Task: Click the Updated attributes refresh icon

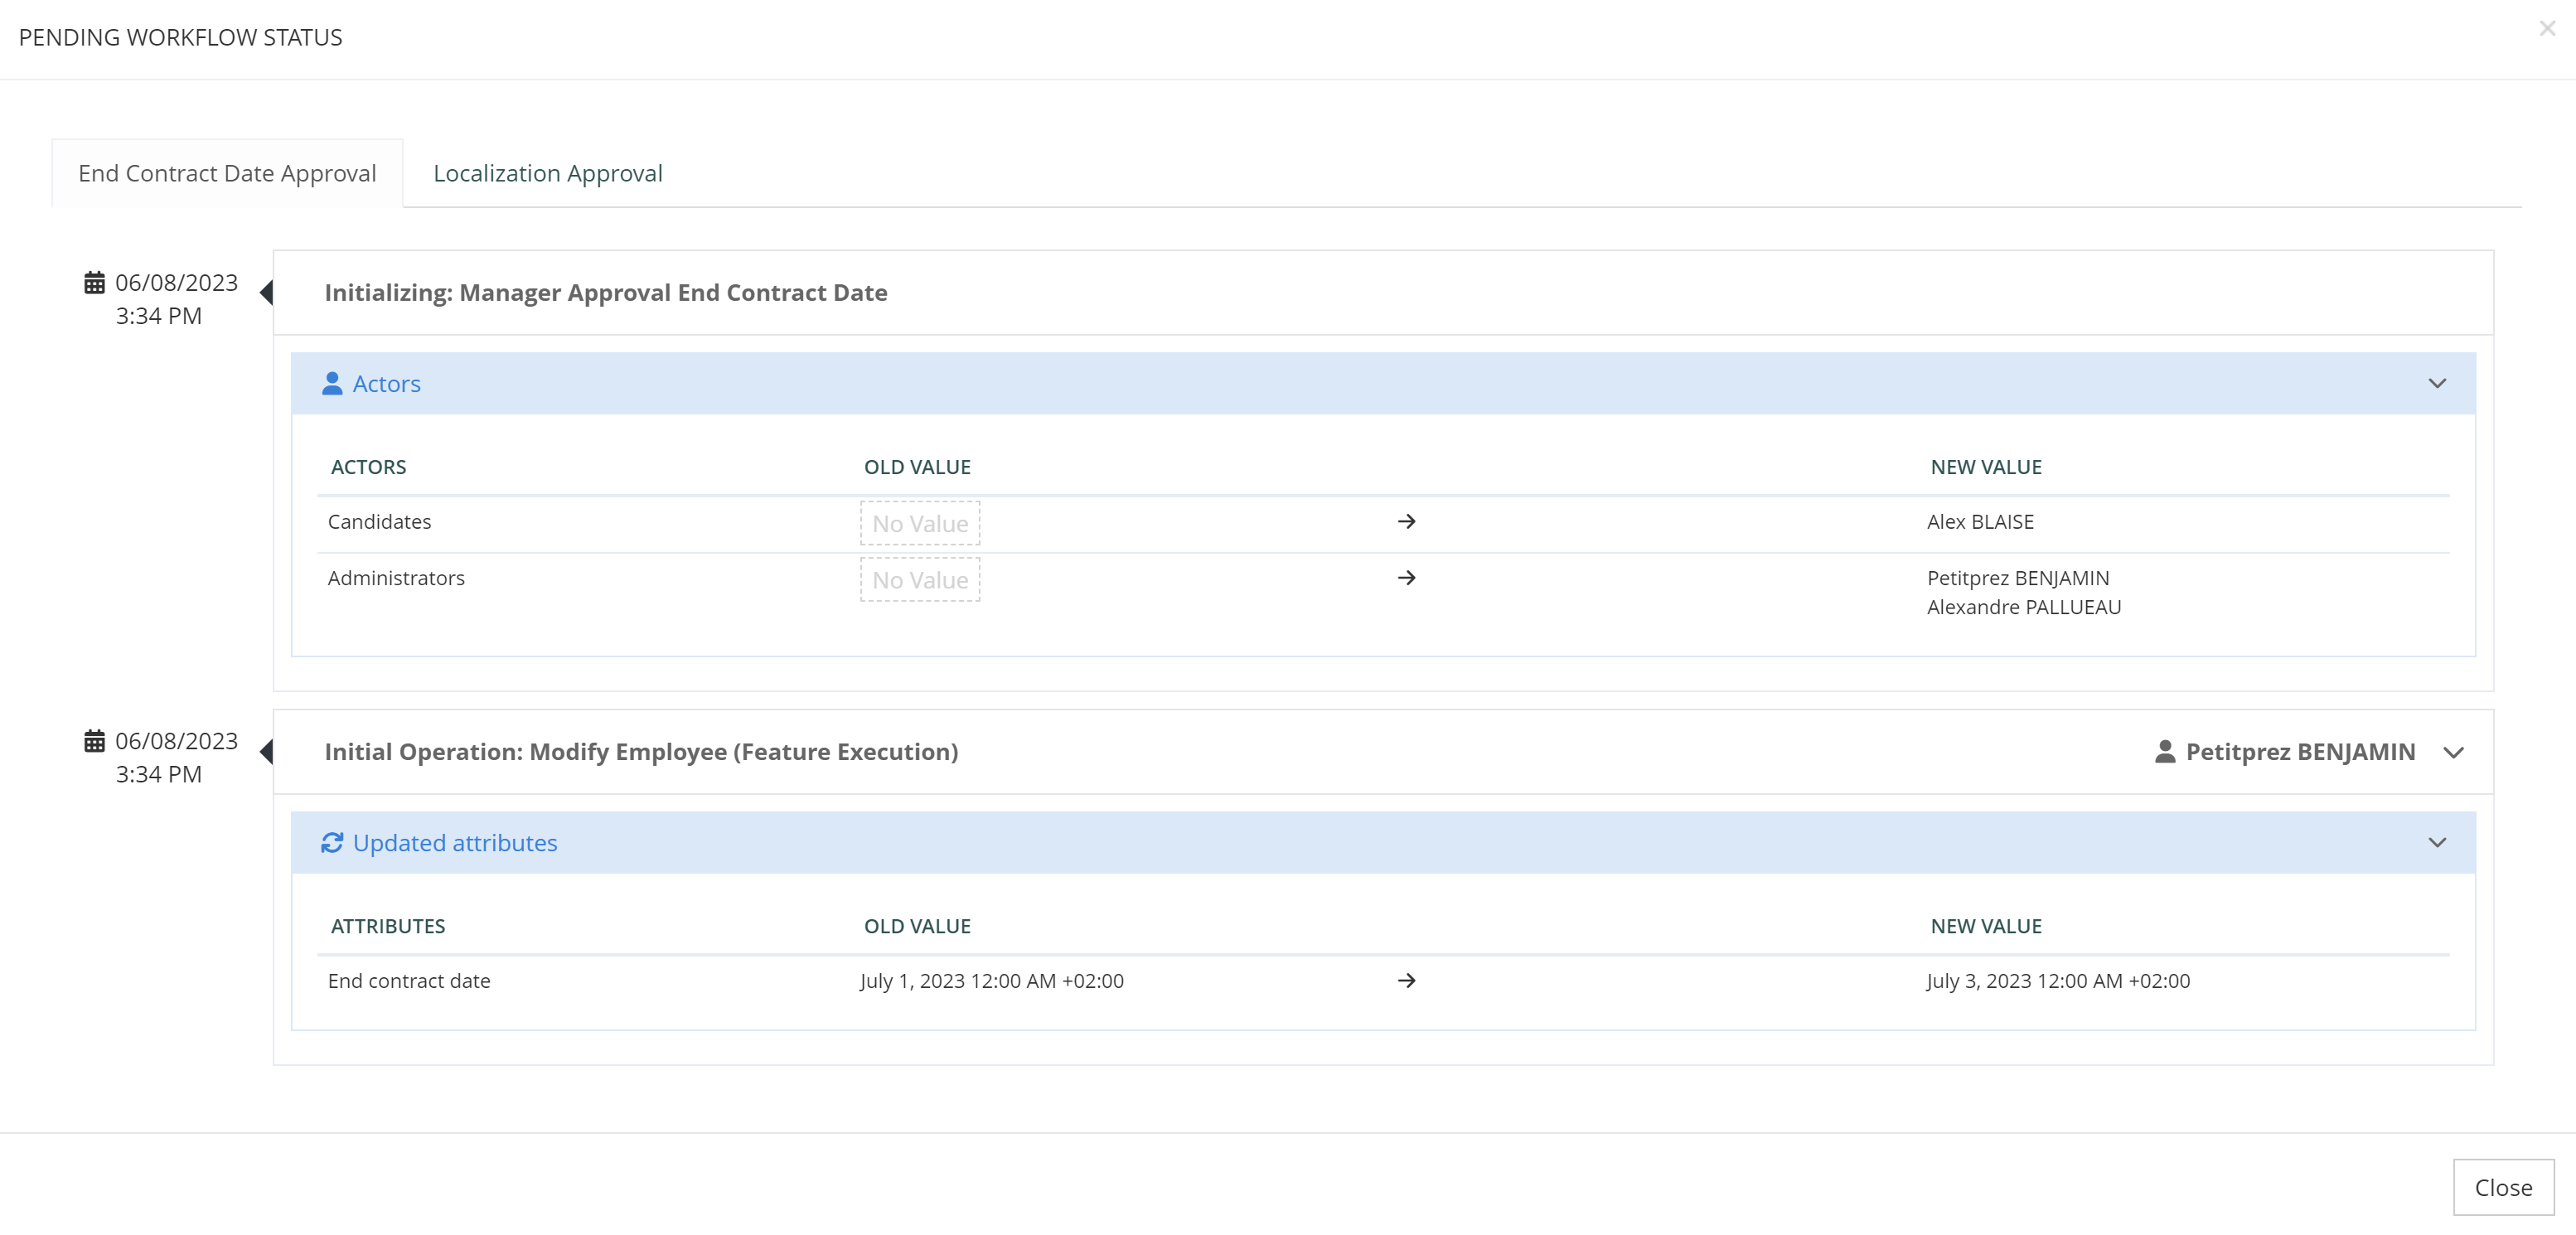Action: click(332, 843)
